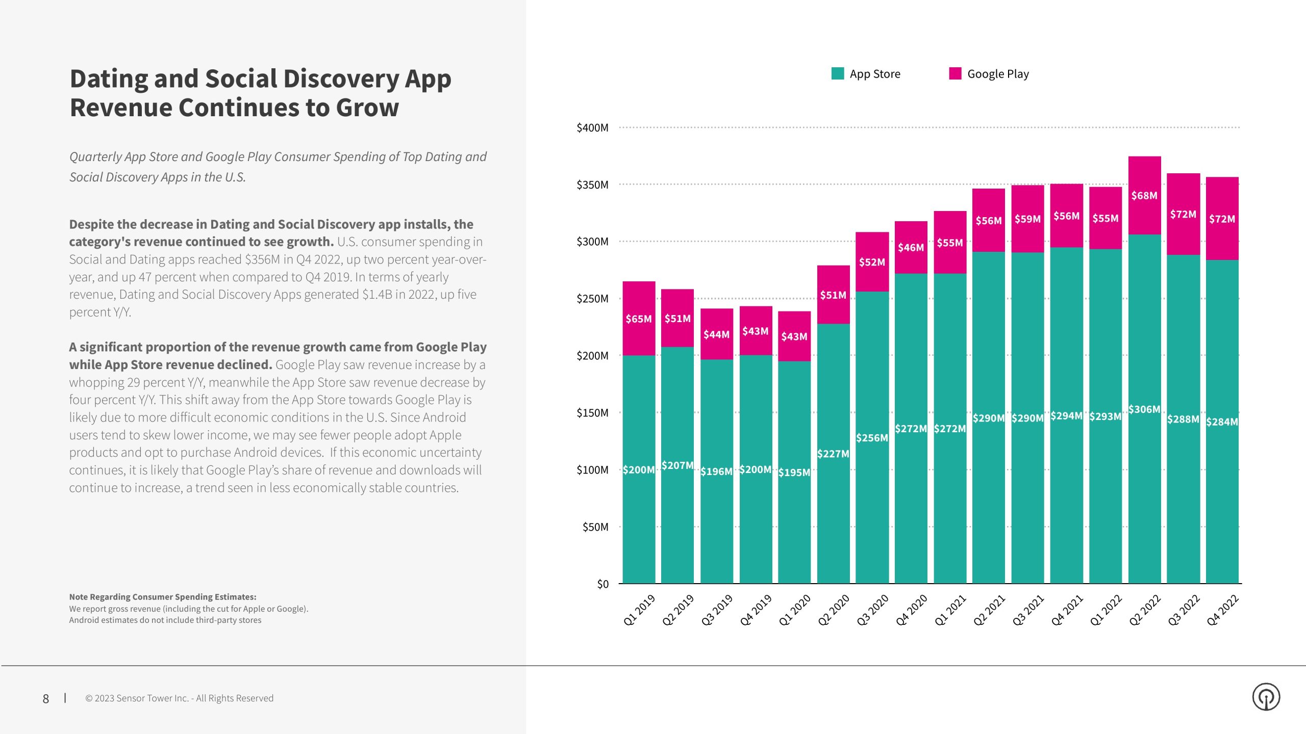Select the Q4 2022 axis label
Viewport: 1306px width, 734px height.
(1222, 610)
